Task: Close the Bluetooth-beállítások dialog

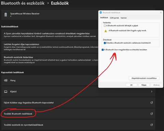Action: pos(161,13)
